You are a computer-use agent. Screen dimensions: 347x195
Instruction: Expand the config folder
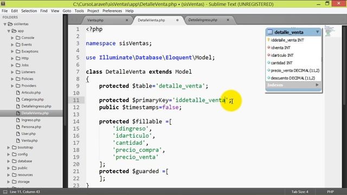click(x=9, y=154)
